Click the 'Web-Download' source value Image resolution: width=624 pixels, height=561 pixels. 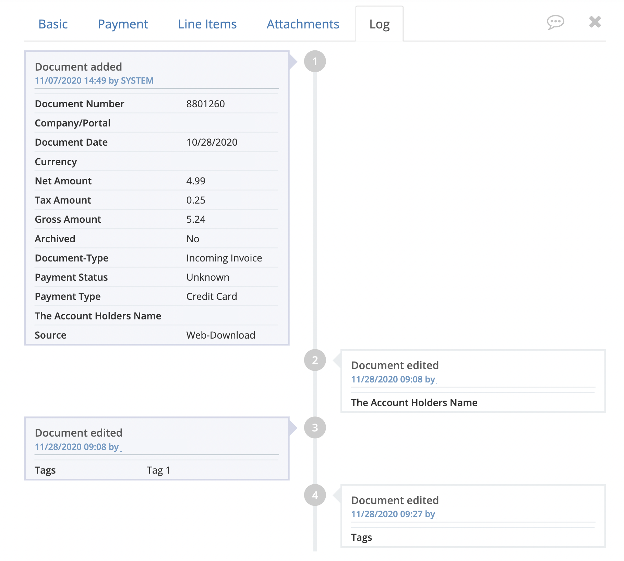coord(220,335)
